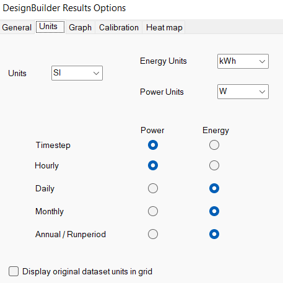Select the Units tab
Screen dimensions: 283x283
click(x=50, y=27)
